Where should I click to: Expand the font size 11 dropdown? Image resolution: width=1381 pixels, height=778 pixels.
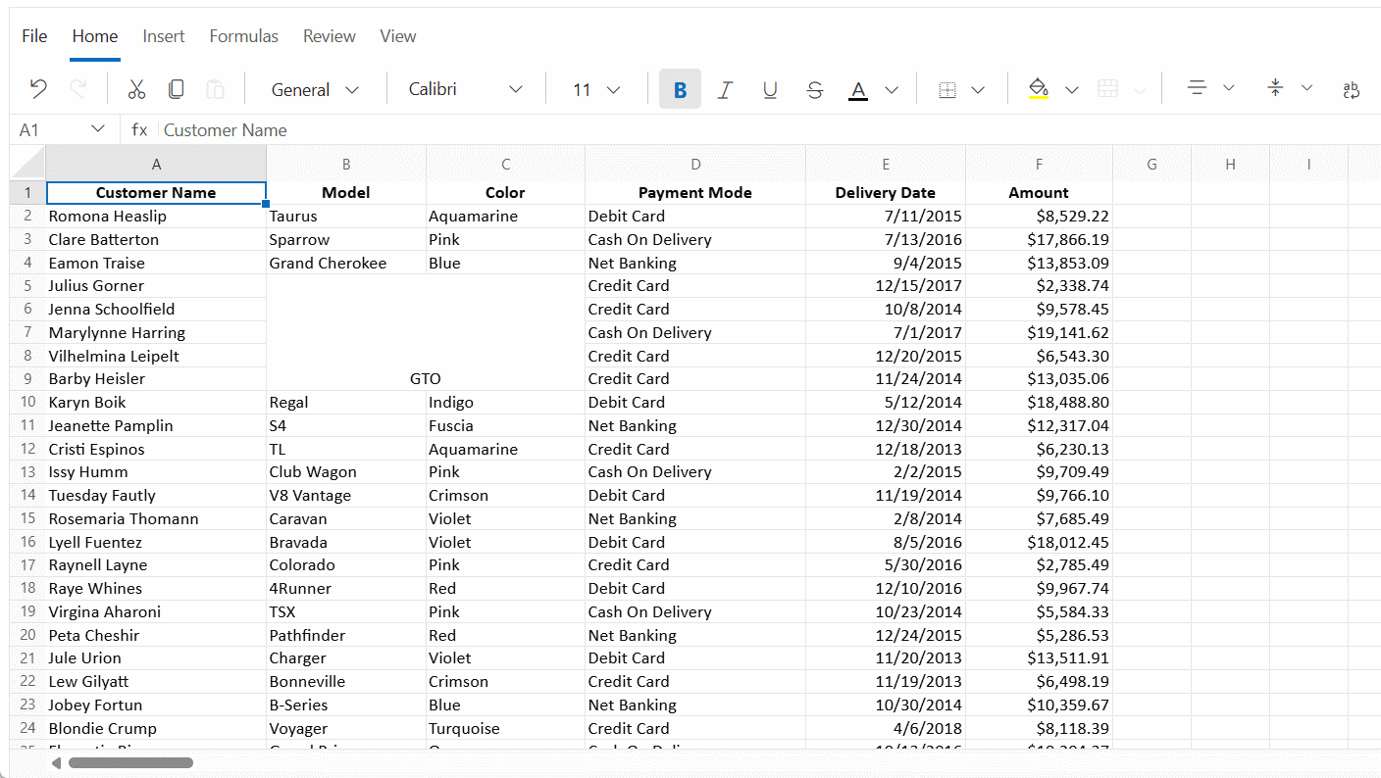pos(596,90)
